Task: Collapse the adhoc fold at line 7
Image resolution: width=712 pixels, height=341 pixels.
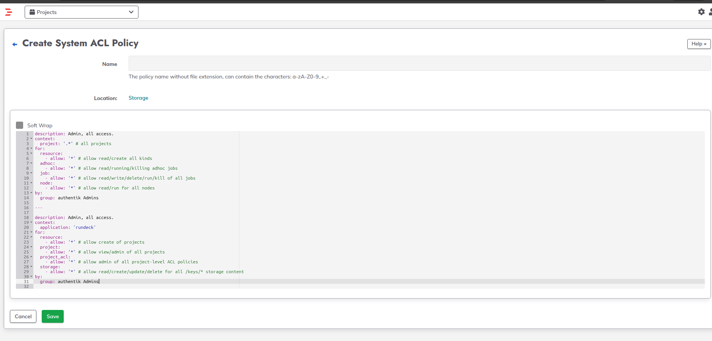Action: pos(31,163)
